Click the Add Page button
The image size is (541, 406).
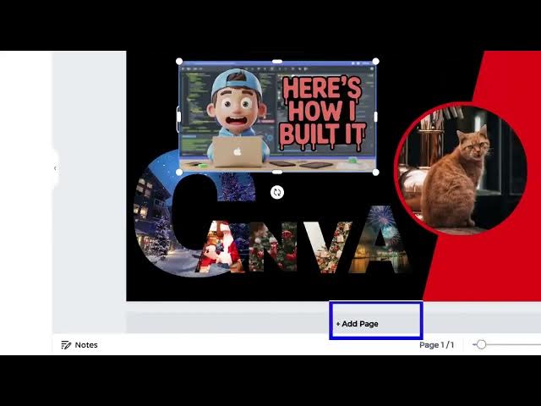[357, 324]
